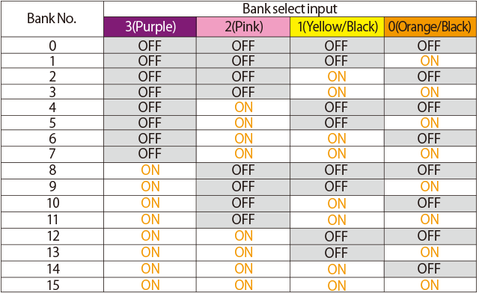Click ON in Bank 4 Pink column
The width and height of the screenshot is (479, 293).
243,107
